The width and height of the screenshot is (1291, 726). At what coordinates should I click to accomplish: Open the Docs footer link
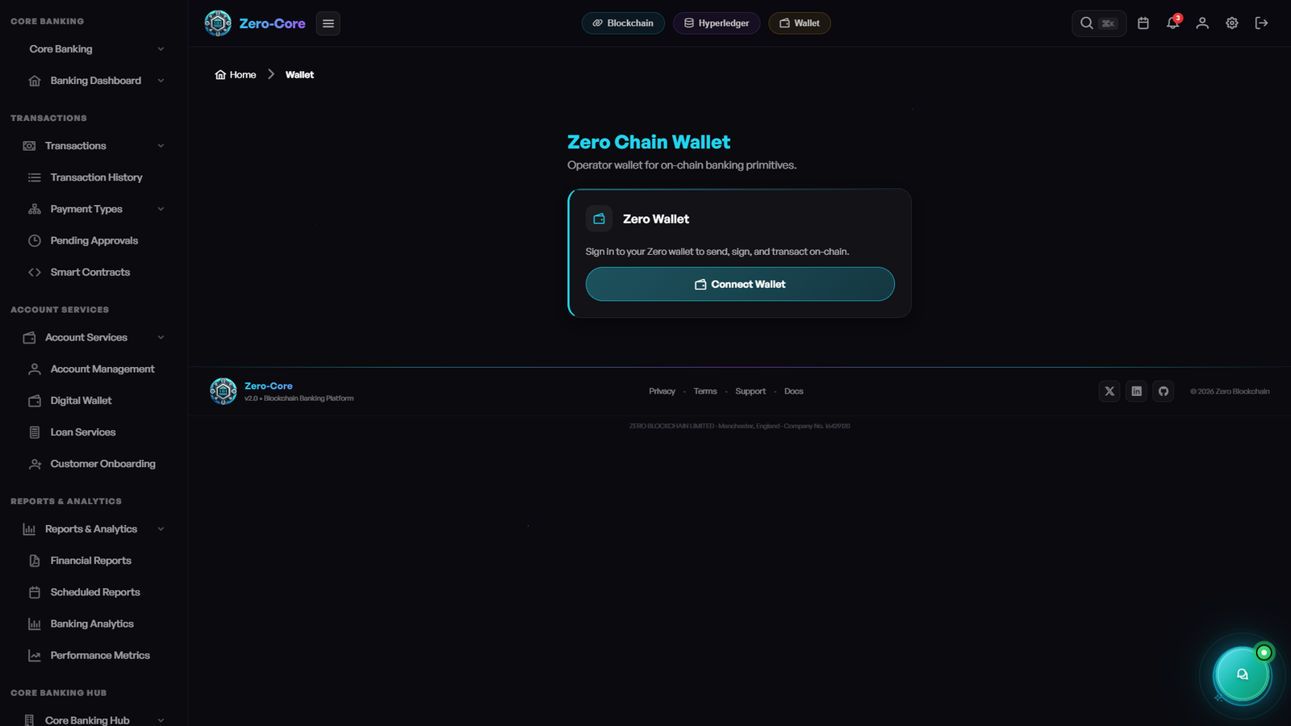(x=794, y=391)
